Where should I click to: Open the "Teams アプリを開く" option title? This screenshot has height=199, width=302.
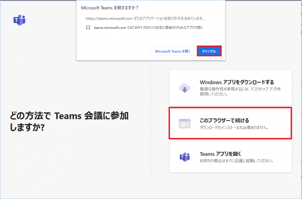(220, 154)
